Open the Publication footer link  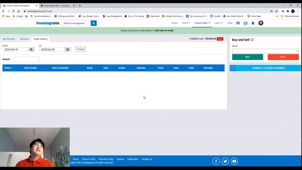133,159
